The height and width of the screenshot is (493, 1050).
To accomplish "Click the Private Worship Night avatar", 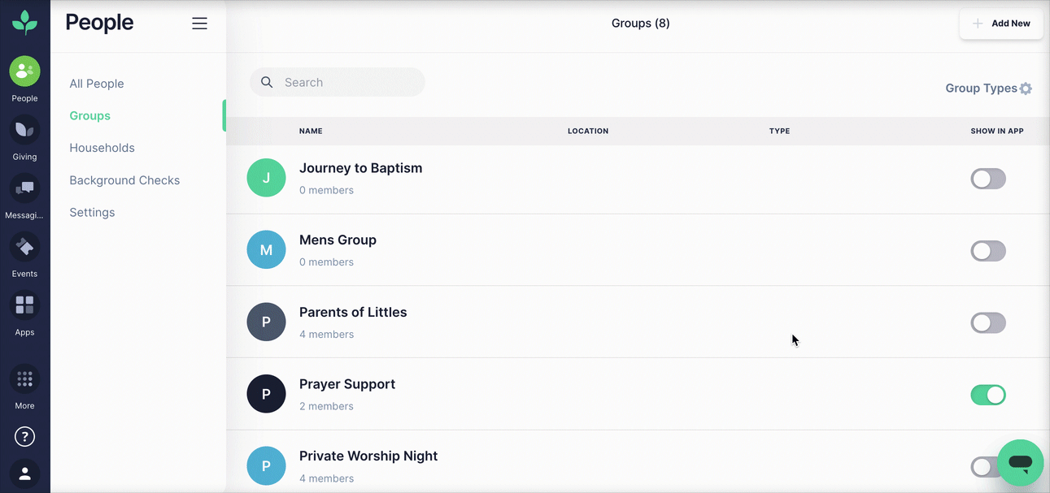I will click(266, 466).
